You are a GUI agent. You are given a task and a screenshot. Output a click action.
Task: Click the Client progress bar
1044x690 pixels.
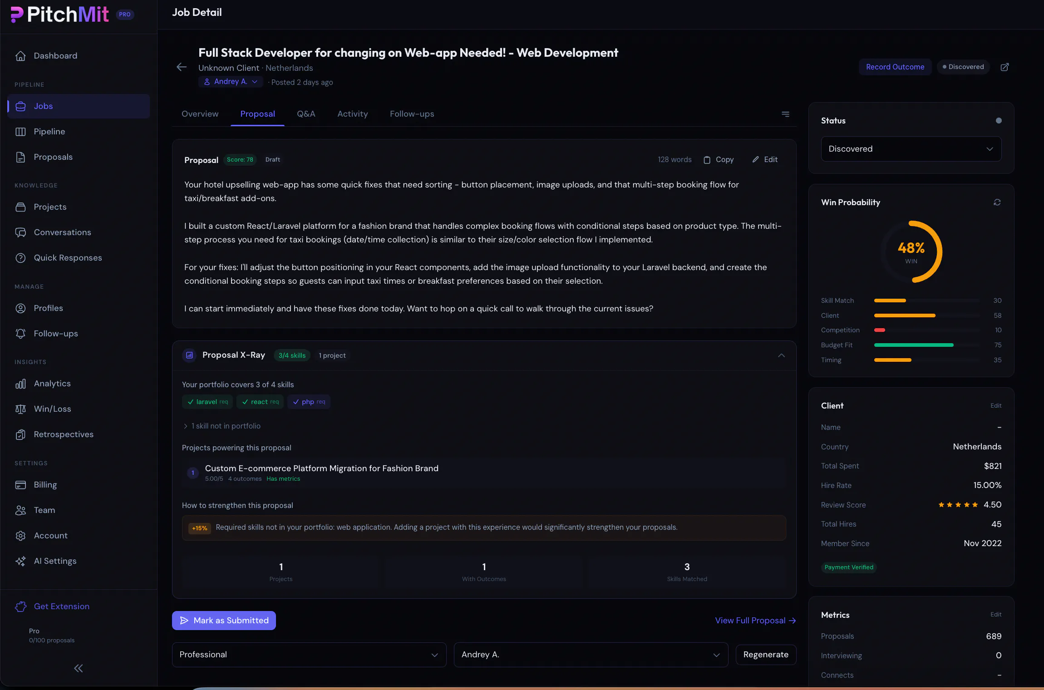[927, 315]
